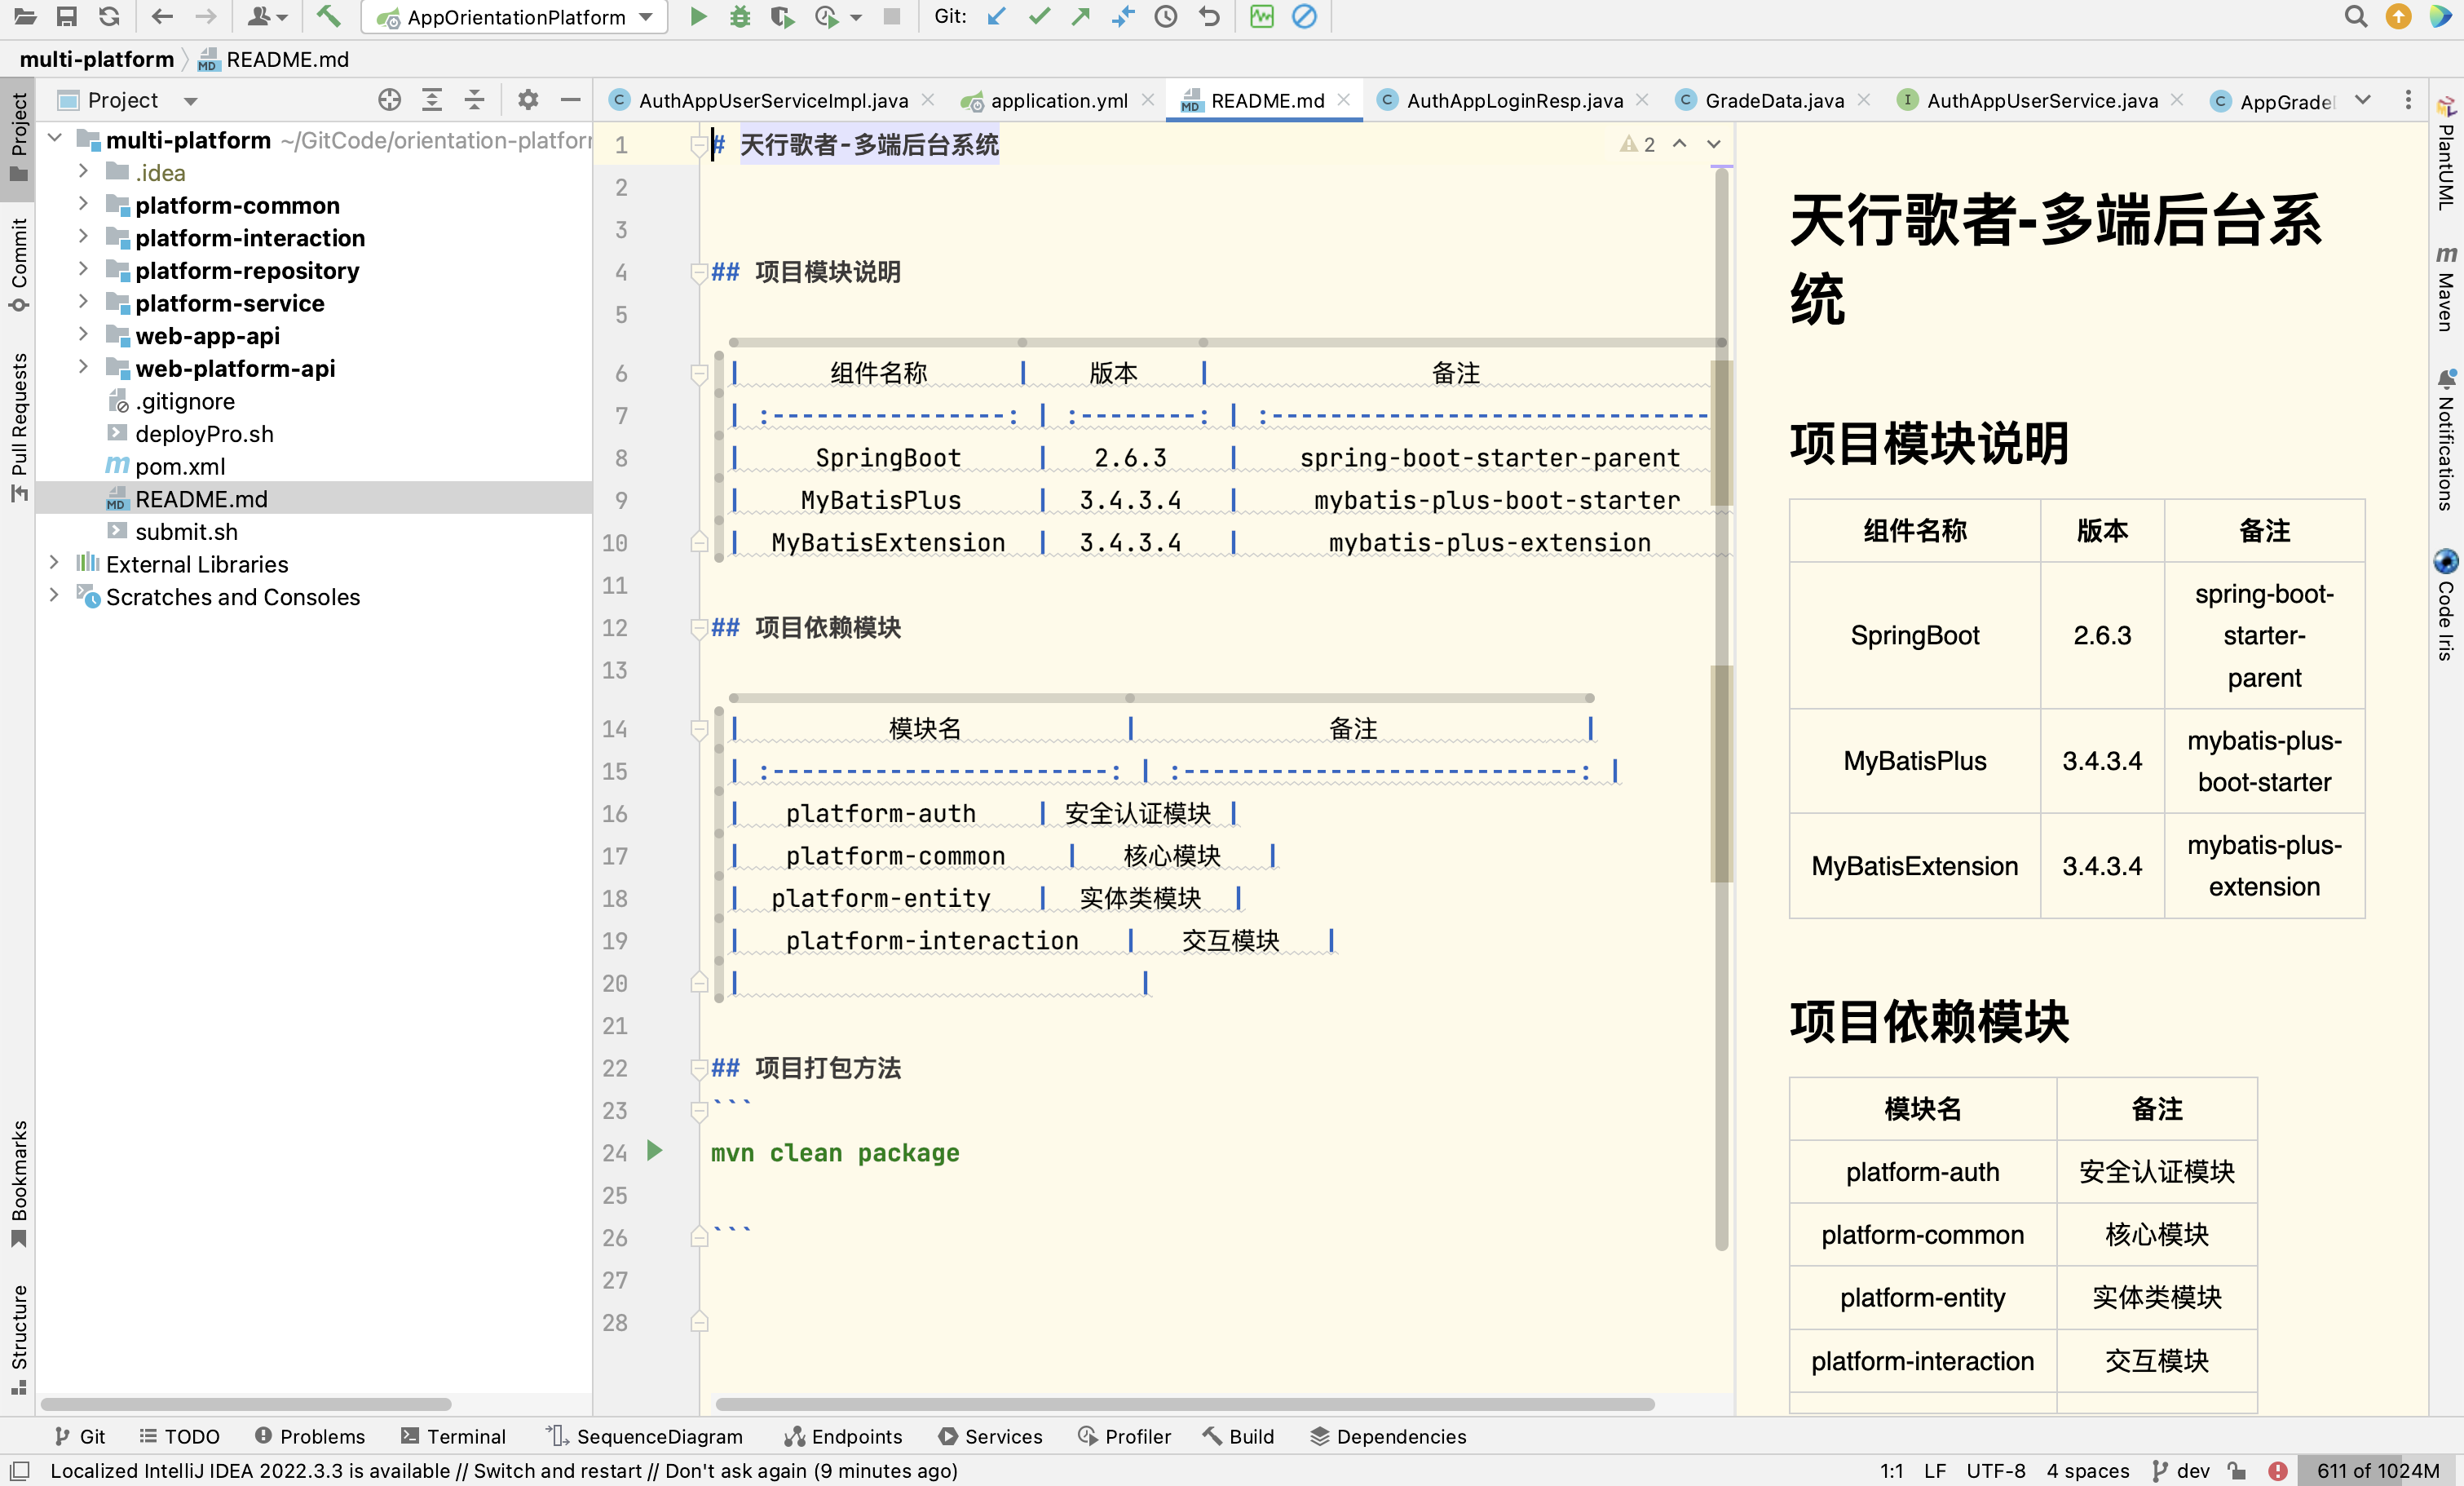Toggle the Notifications side panel
2464x1486 pixels.
[x=2446, y=441]
